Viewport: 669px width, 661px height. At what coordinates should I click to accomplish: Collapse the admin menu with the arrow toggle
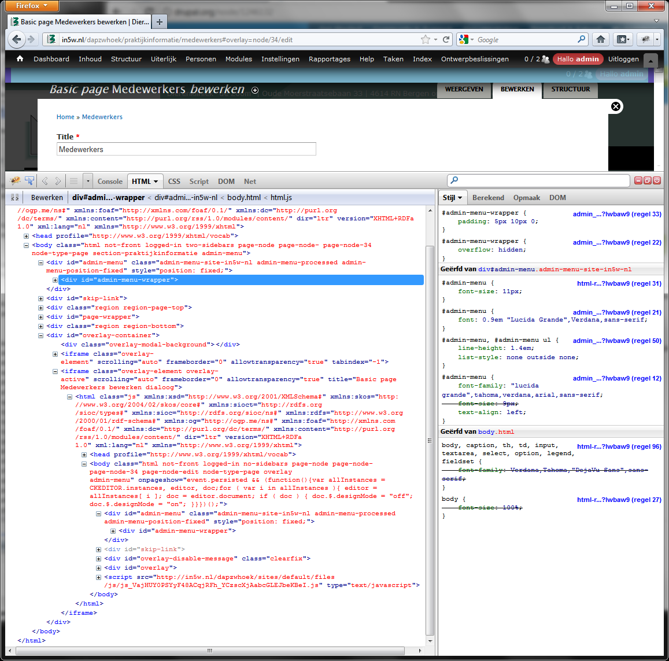click(x=650, y=60)
